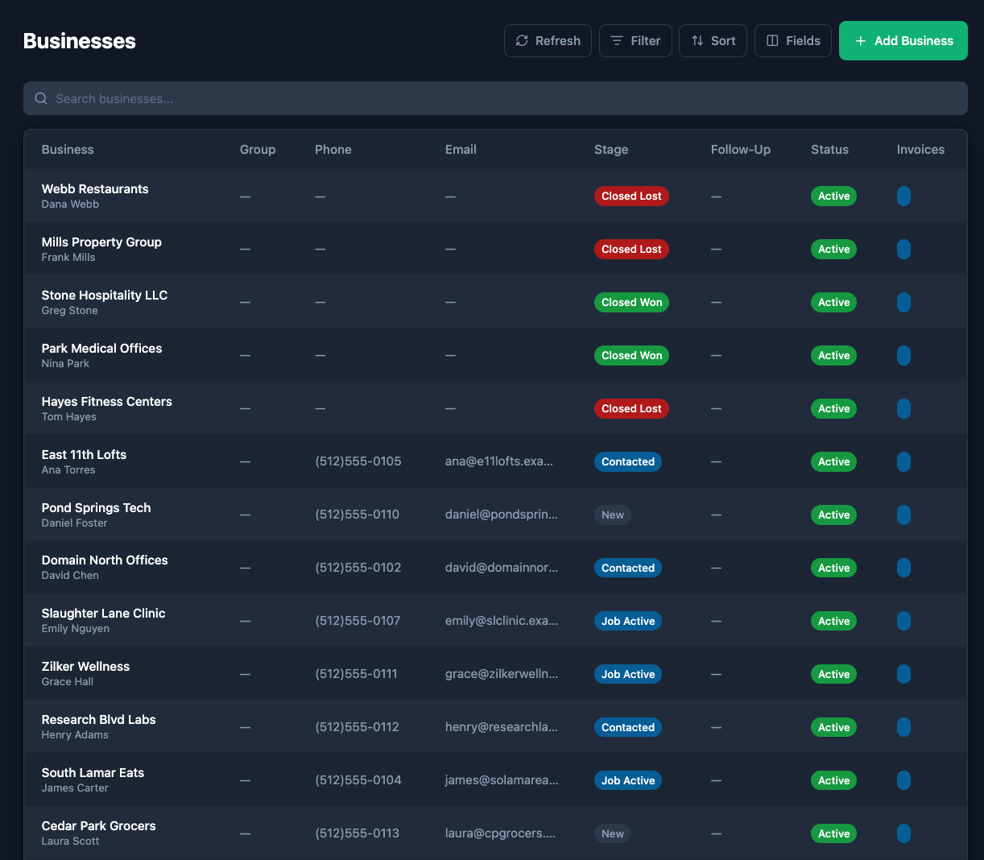Viewport: 984px width, 860px height.
Task: Click Active status badge for Zilker Wellness
Action: tap(833, 674)
